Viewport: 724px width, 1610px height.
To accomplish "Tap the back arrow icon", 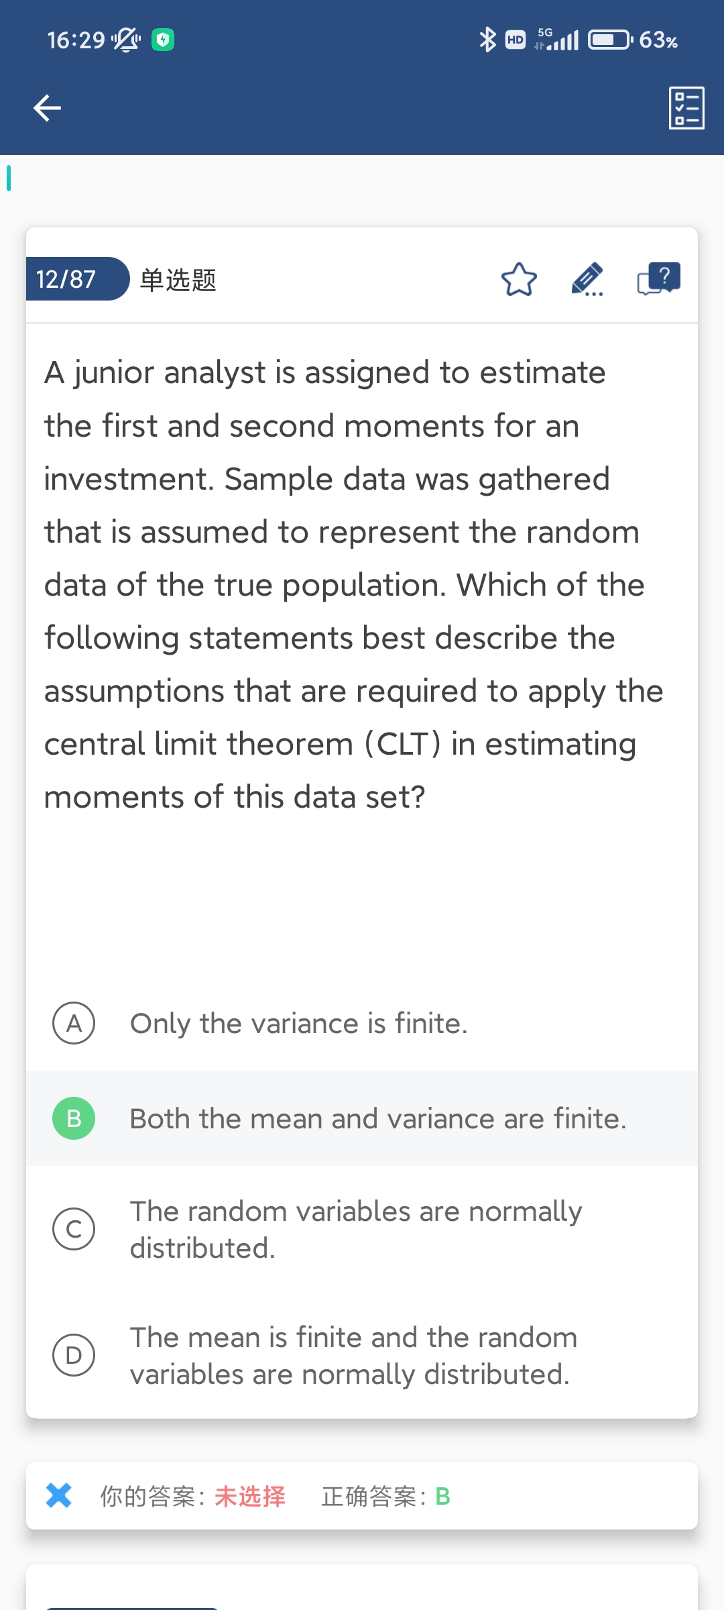I will 47,108.
